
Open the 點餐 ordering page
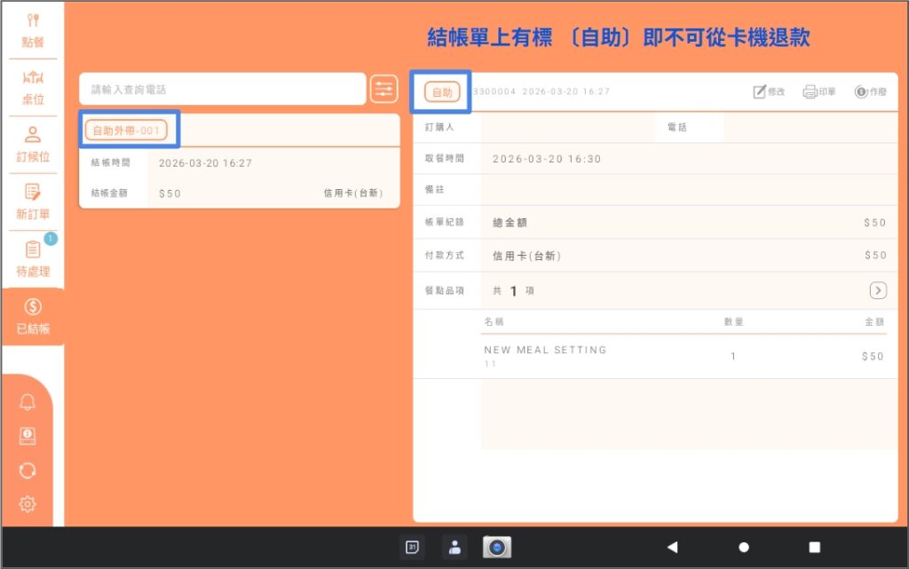point(33,30)
